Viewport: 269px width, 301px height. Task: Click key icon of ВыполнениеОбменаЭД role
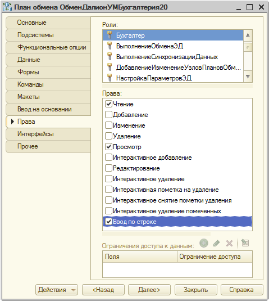(x=110, y=46)
